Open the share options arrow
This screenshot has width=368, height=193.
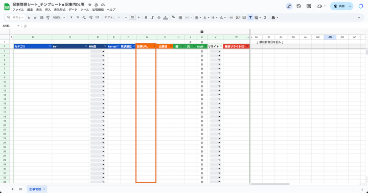click(x=350, y=6)
